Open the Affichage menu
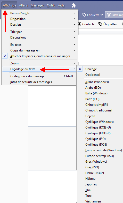123x203 pixels. point(10,5)
